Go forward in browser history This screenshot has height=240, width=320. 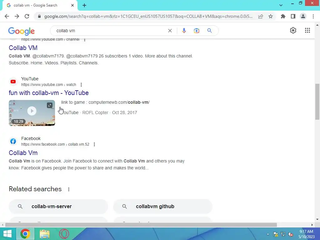pyautogui.click(x=17, y=16)
